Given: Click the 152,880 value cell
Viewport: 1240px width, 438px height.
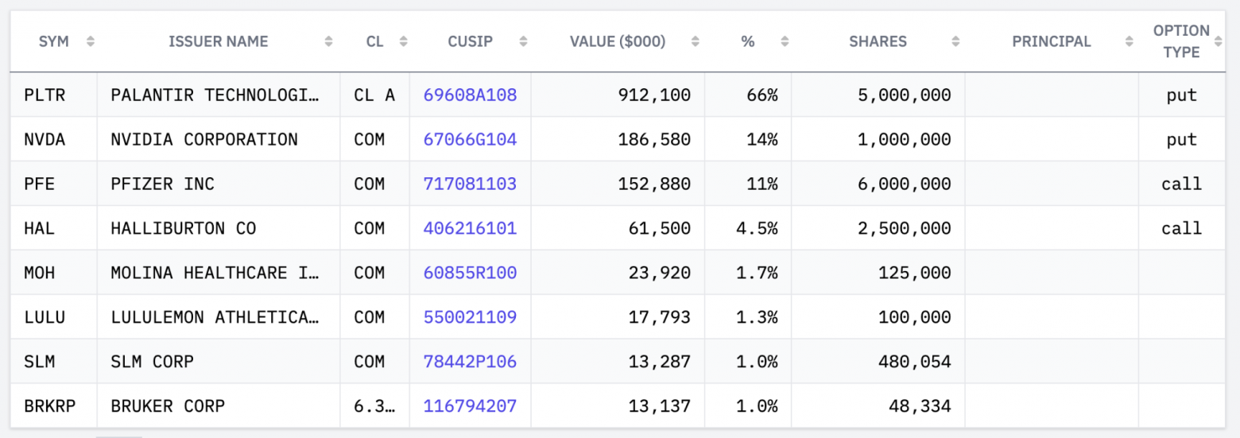Looking at the screenshot, I should 618,184.
